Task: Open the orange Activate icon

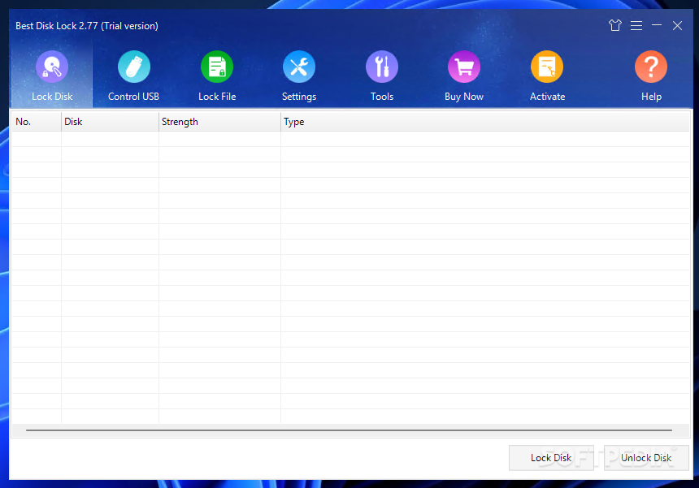Action: [x=547, y=67]
